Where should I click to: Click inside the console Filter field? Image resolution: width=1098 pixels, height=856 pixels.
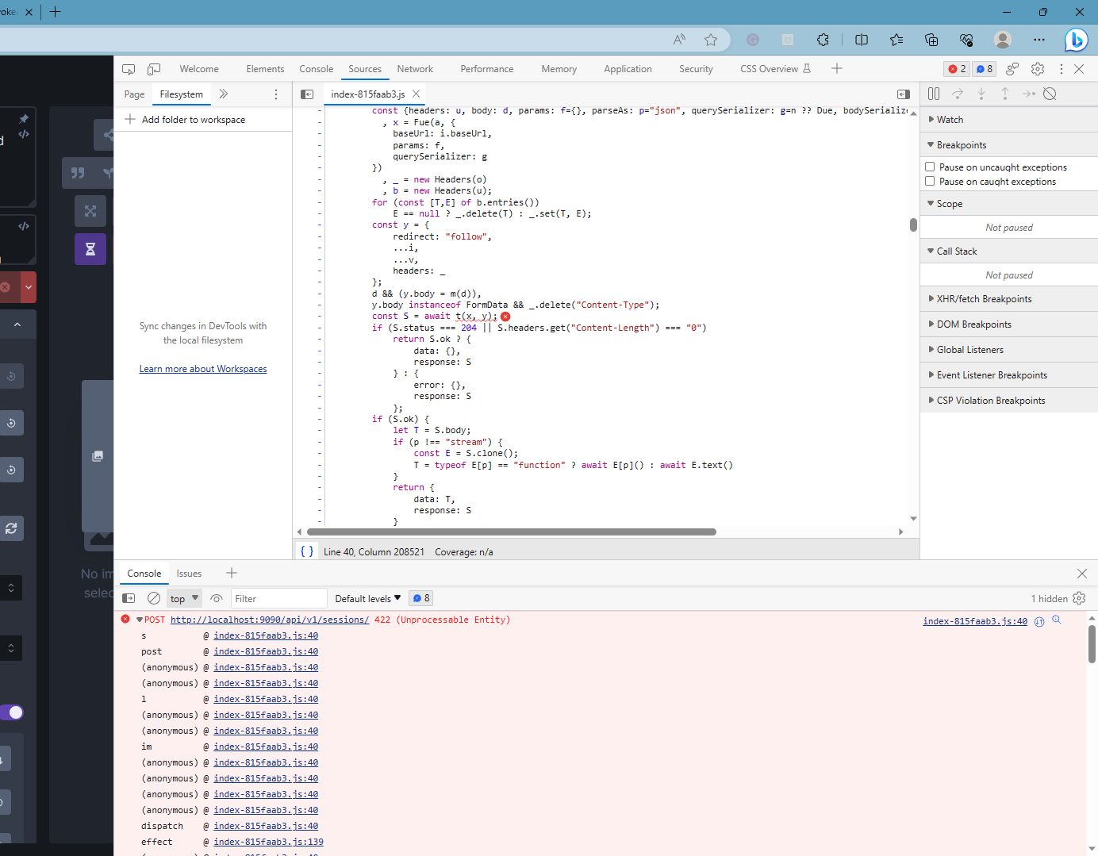(x=278, y=598)
